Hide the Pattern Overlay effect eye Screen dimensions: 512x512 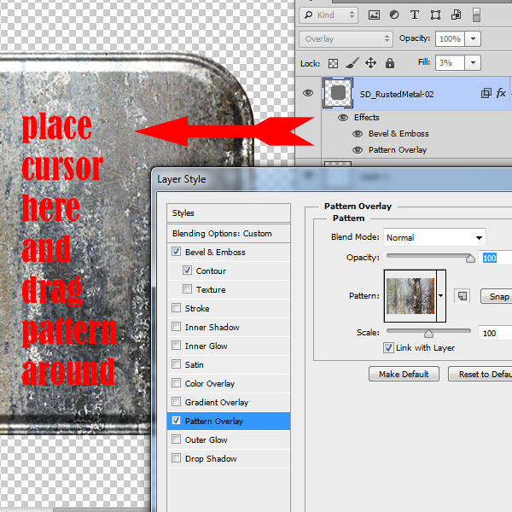coord(358,150)
